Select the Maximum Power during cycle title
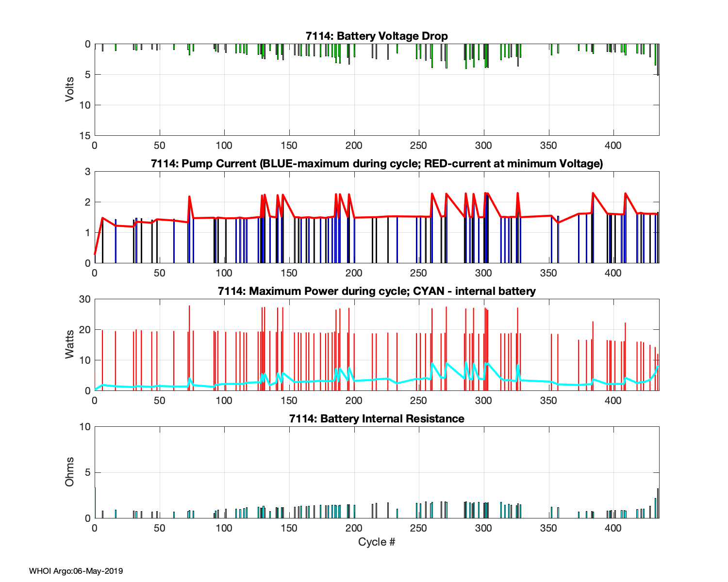Viewport: 728px width, 582px height. click(x=377, y=291)
